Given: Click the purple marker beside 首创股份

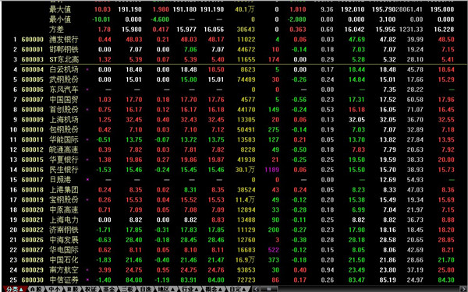Looking at the screenshot, I should point(87,110).
